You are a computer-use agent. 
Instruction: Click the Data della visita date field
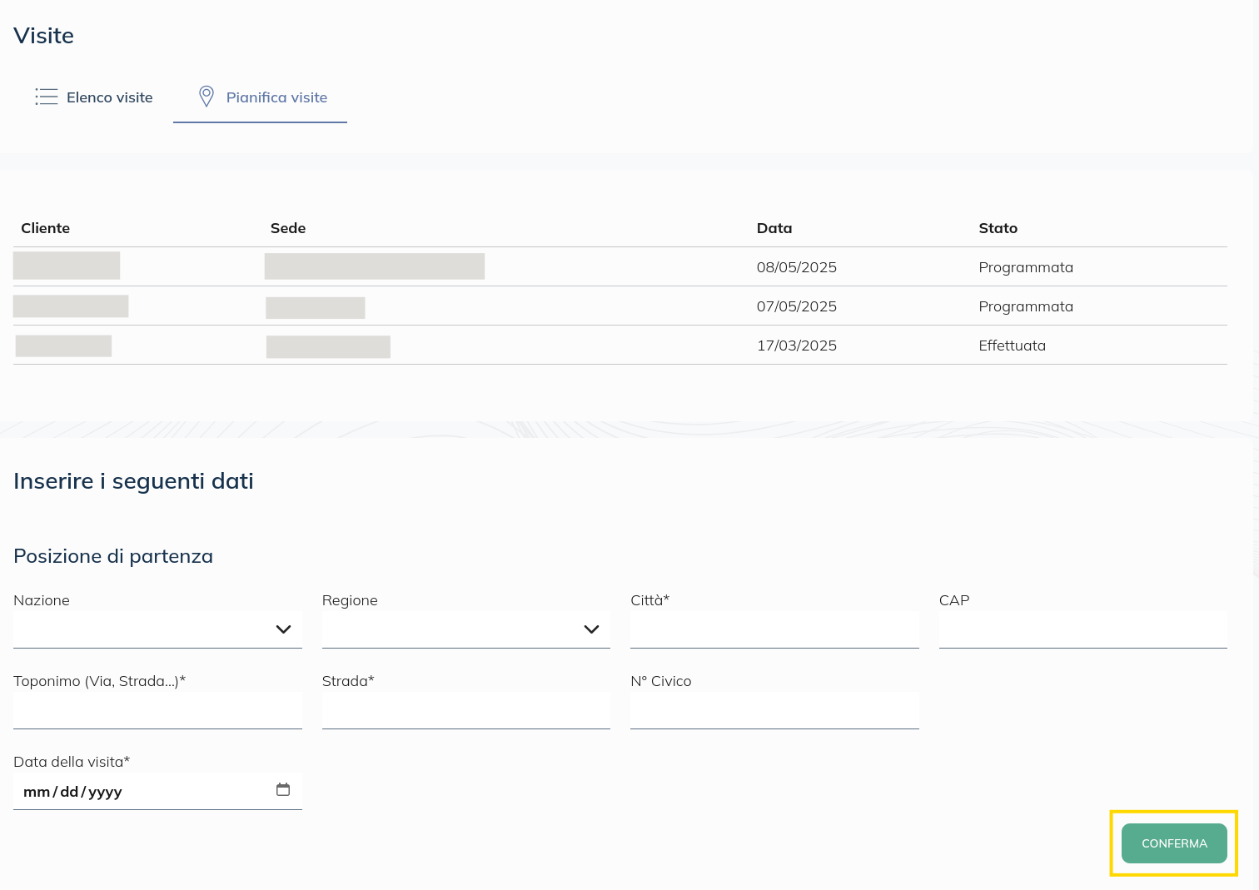pyautogui.click(x=142, y=792)
